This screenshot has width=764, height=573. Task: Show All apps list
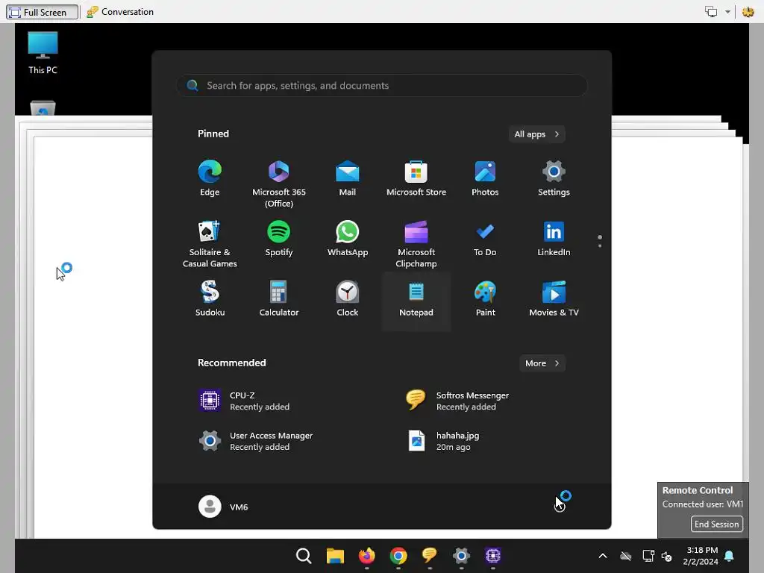(x=536, y=134)
